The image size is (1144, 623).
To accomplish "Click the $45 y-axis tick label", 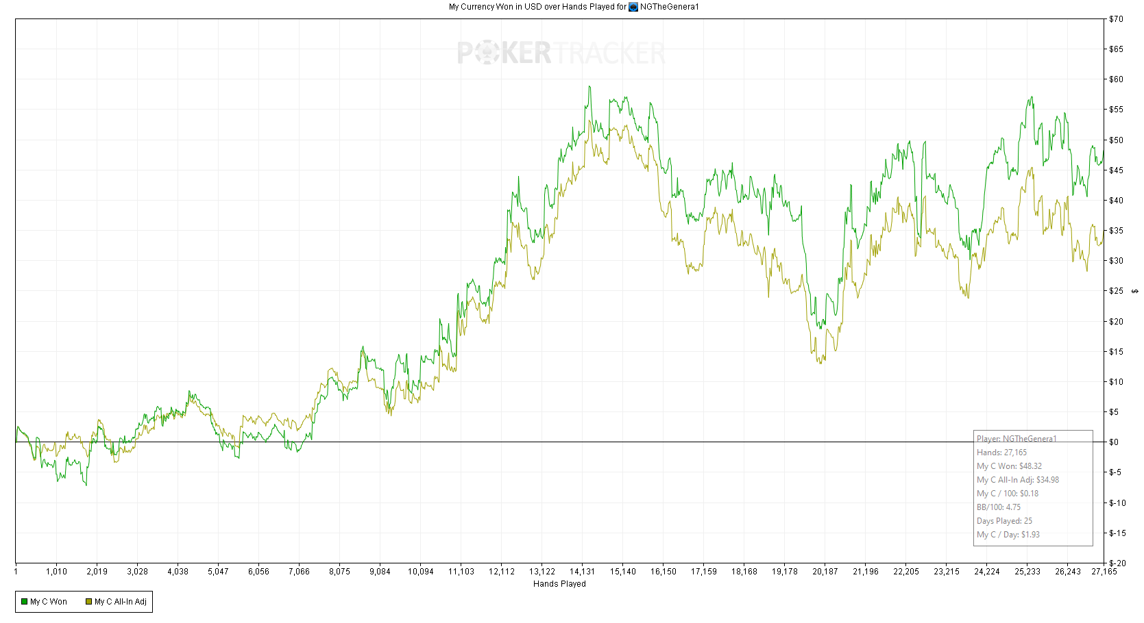I will tap(1117, 170).
